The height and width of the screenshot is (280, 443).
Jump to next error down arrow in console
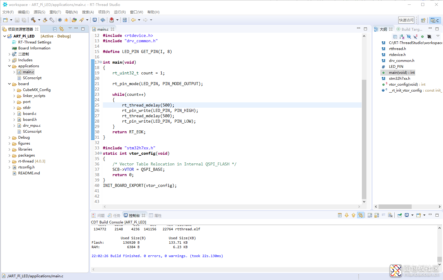(x=347, y=215)
